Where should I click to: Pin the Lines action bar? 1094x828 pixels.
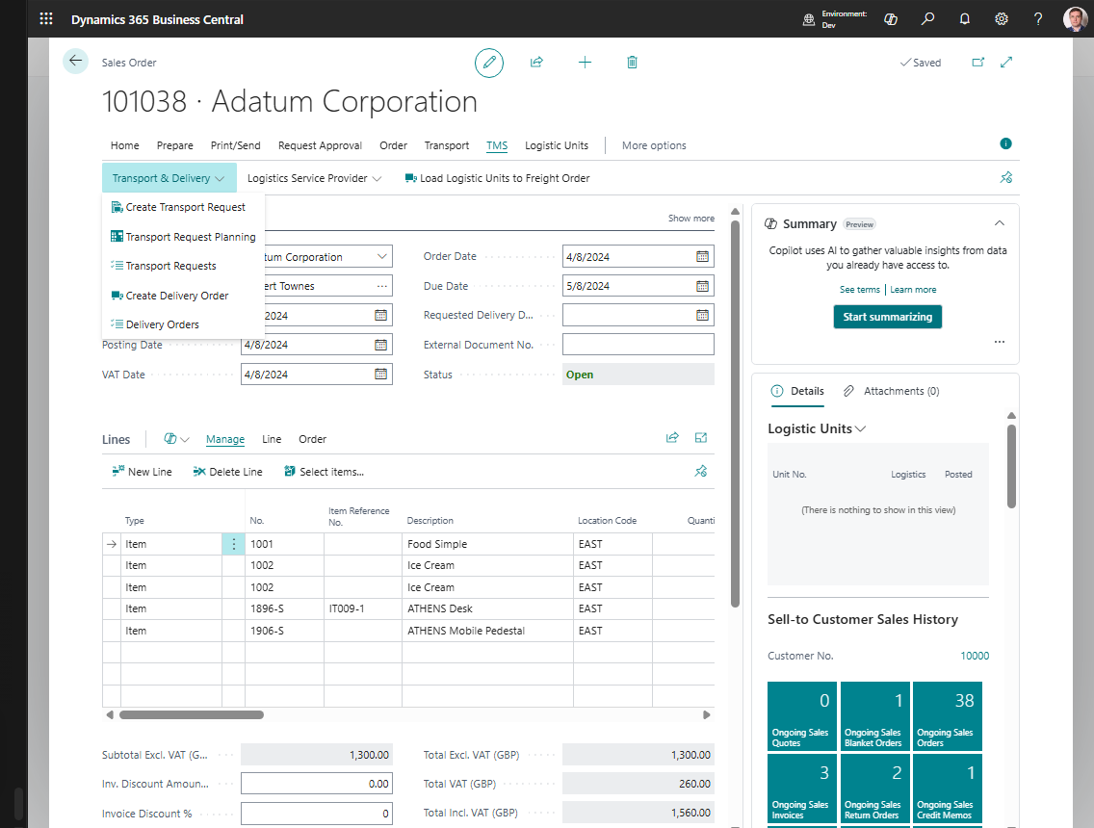701,472
